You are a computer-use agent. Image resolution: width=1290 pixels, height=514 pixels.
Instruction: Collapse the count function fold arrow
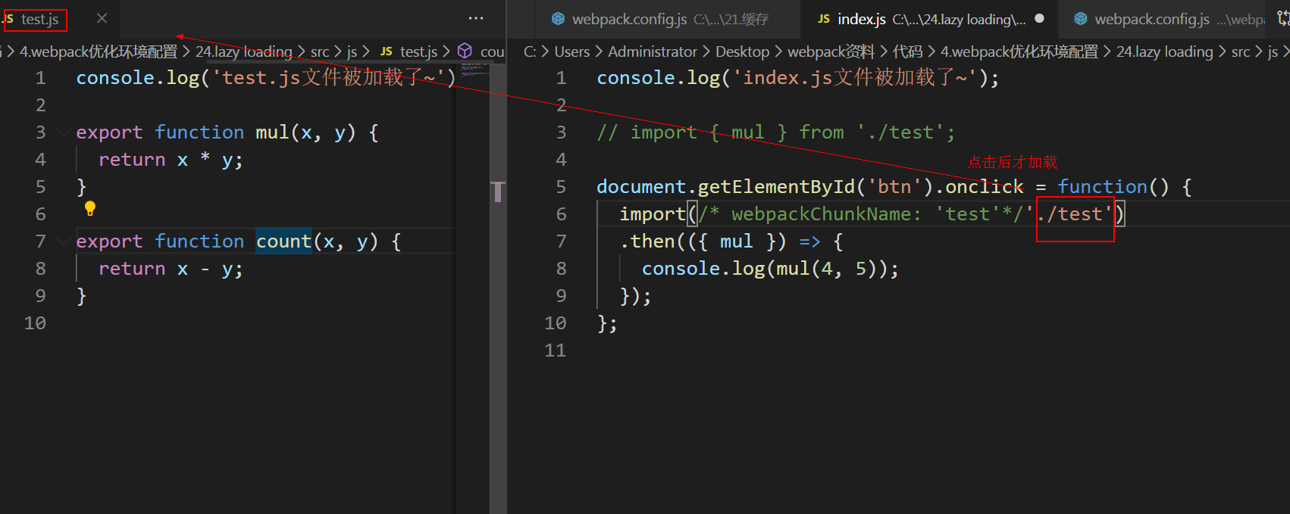coord(63,241)
